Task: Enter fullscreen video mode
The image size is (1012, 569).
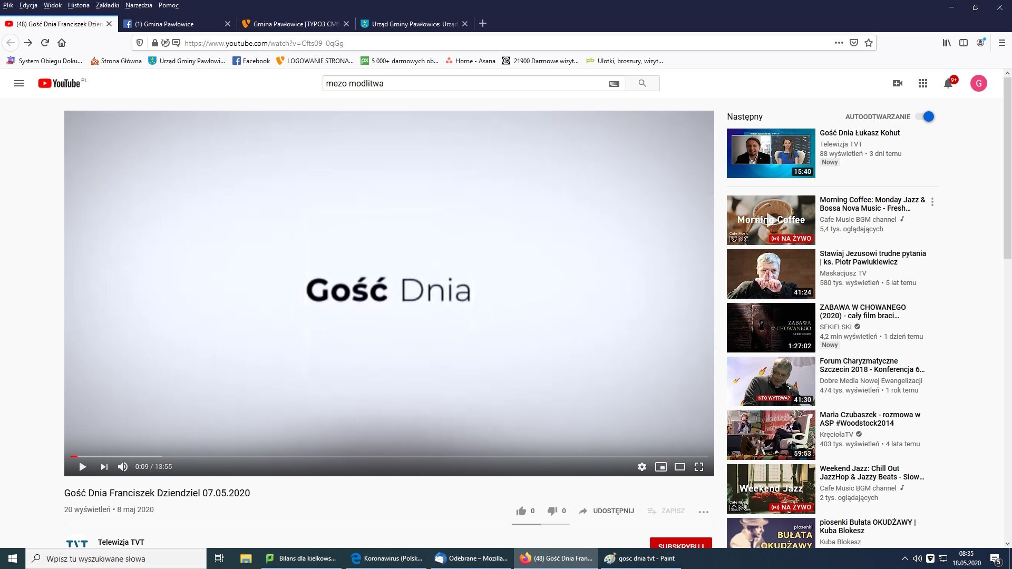Action: click(x=698, y=467)
